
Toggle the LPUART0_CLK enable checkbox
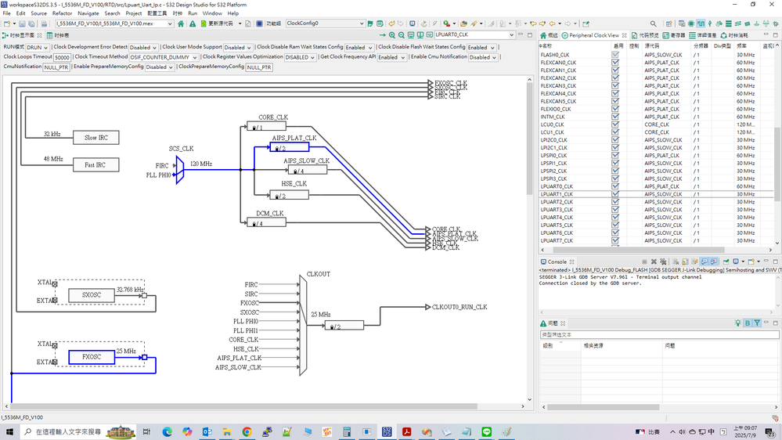pos(615,186)
